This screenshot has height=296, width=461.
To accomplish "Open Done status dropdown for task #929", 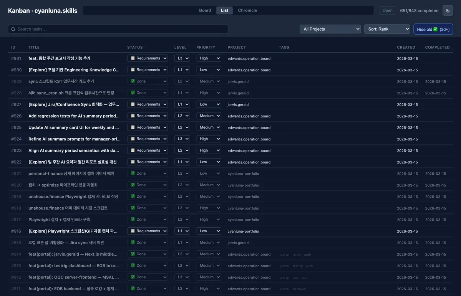I will click(148, 81).
